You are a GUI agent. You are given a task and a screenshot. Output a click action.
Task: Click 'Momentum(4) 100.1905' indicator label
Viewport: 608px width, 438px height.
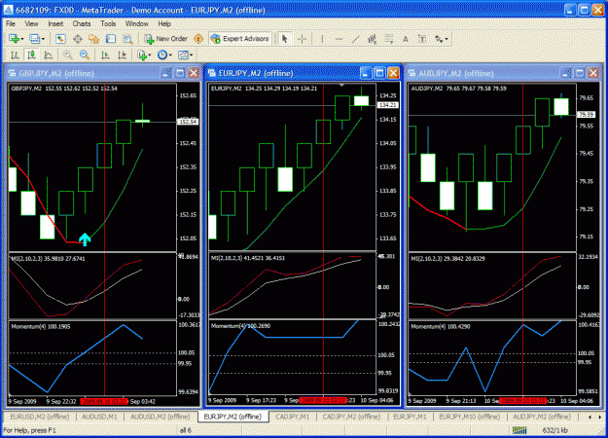coord(40,327)
